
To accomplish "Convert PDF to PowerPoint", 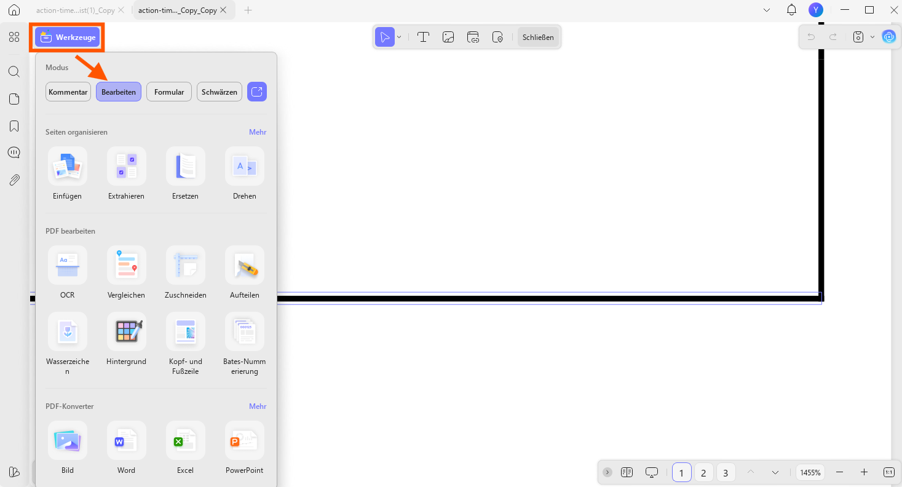I will coord(245,440).
